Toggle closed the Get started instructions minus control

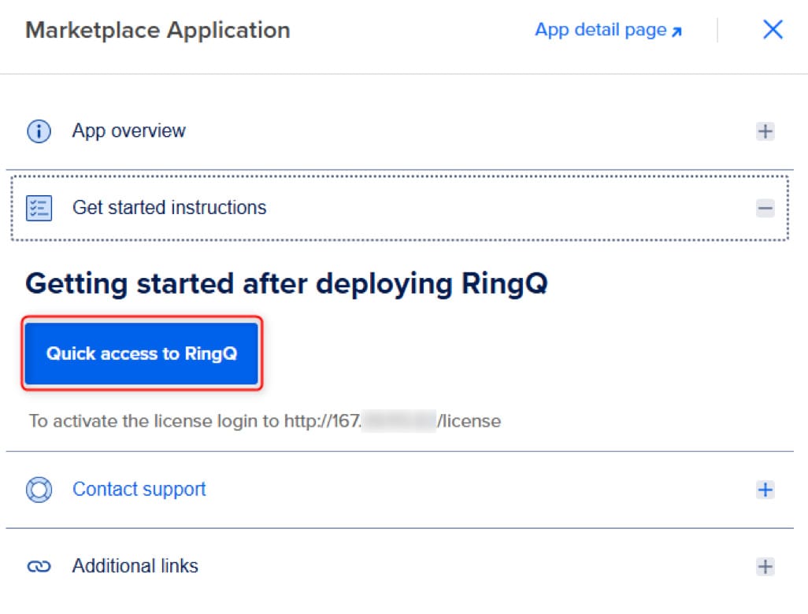coord(765,208)
